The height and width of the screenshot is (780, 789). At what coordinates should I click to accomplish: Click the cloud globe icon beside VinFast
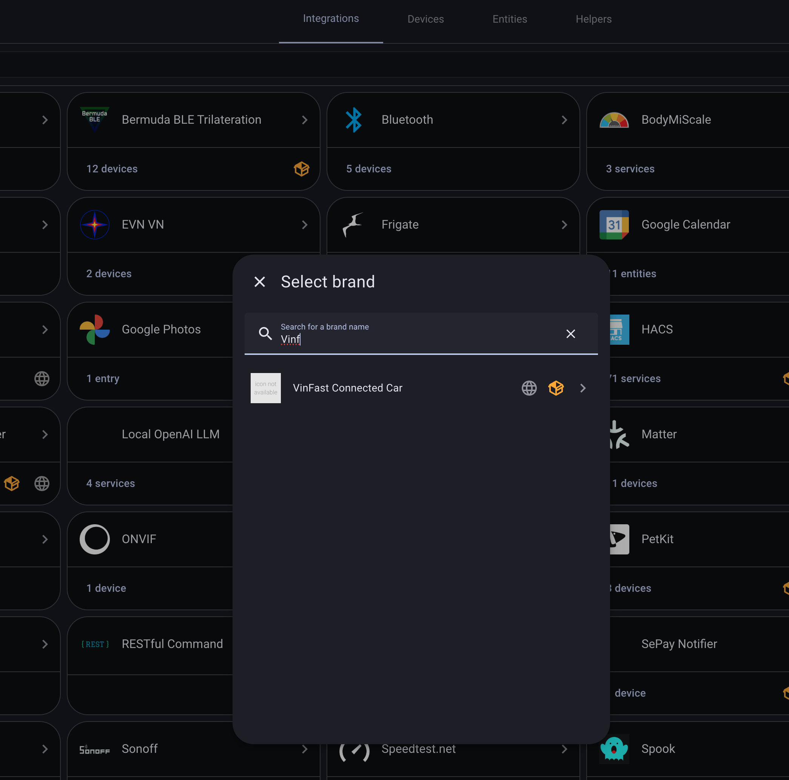pyautogui.click(x=529, y=388)
